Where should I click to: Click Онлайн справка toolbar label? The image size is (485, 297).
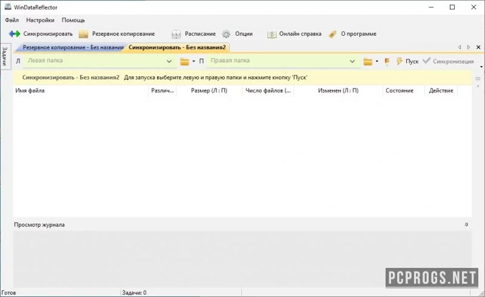pos(300,34)
